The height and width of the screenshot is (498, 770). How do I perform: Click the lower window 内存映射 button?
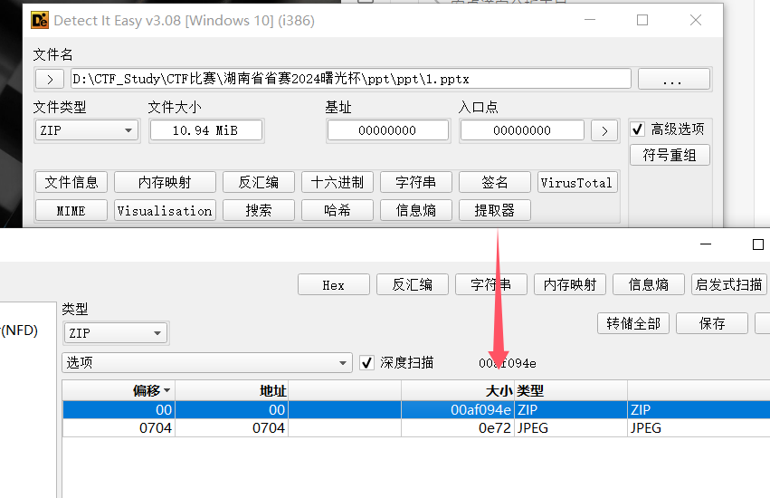click(570, 284)
